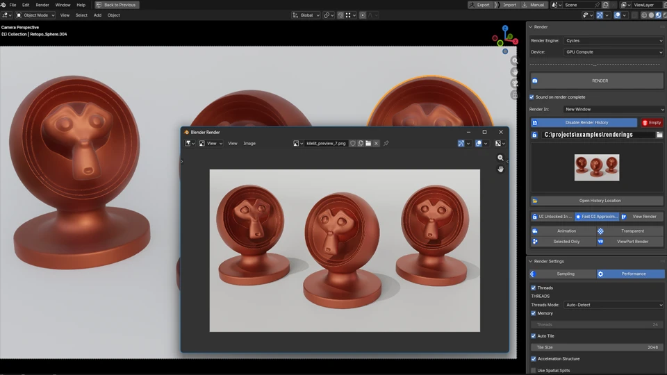Viewport: 667px width, 375px height.
Task: Click the camera icon on the RENDER button
Action: click(535, 81)
